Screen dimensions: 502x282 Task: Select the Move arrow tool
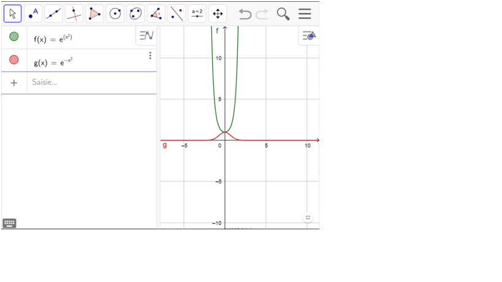[13, 13]
